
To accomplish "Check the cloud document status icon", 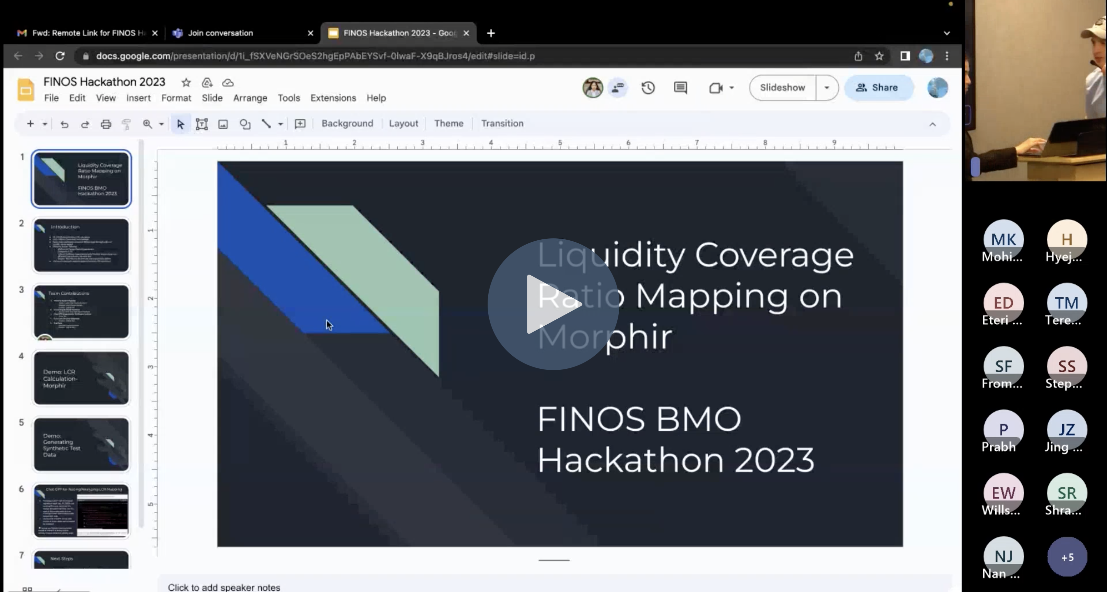I will [228, 83].
